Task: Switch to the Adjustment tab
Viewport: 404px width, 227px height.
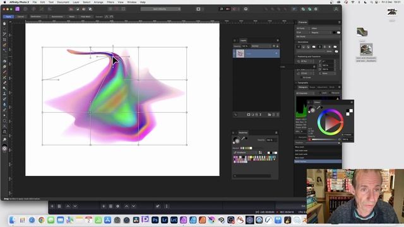Action: click(x=322, y=87)
